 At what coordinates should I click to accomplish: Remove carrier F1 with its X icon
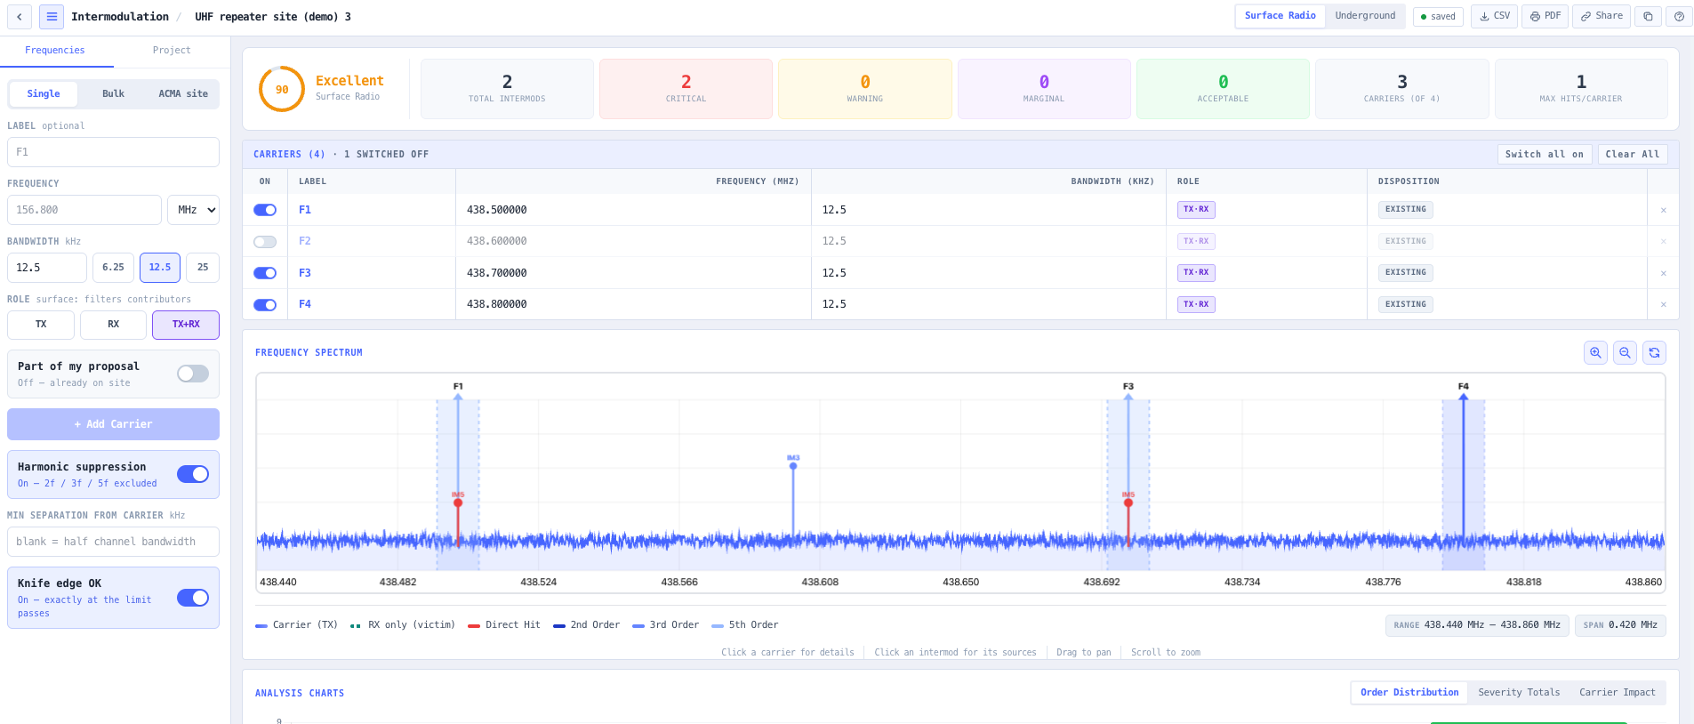[x=1663, y=210]
